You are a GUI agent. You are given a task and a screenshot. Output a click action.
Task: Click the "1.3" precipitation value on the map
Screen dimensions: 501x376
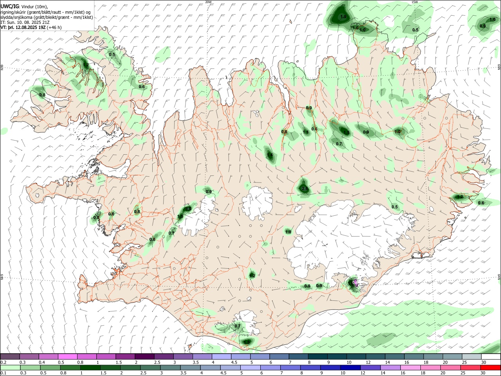click(x=180, y=216)
